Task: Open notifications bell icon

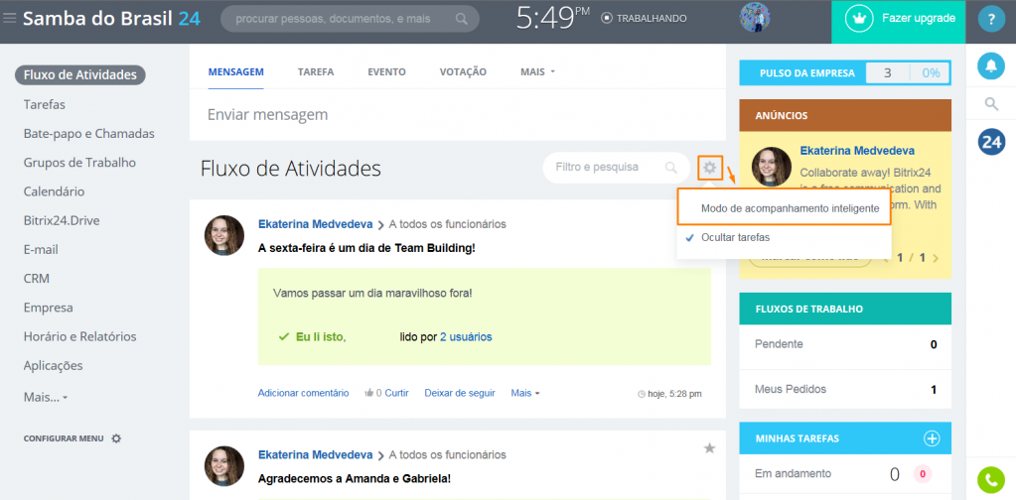Action: tap(991, 66)
